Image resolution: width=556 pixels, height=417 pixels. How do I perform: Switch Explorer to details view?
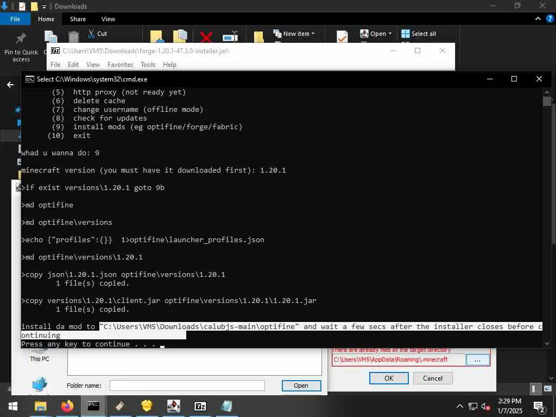pos(534,389)
